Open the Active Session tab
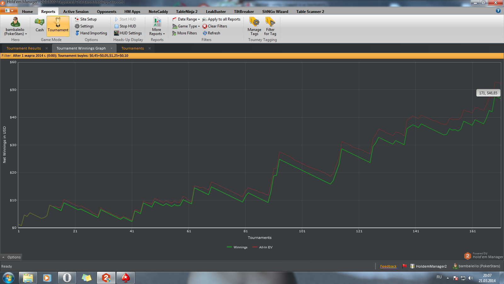Viewport: 504px width, 284px height. 76,12
